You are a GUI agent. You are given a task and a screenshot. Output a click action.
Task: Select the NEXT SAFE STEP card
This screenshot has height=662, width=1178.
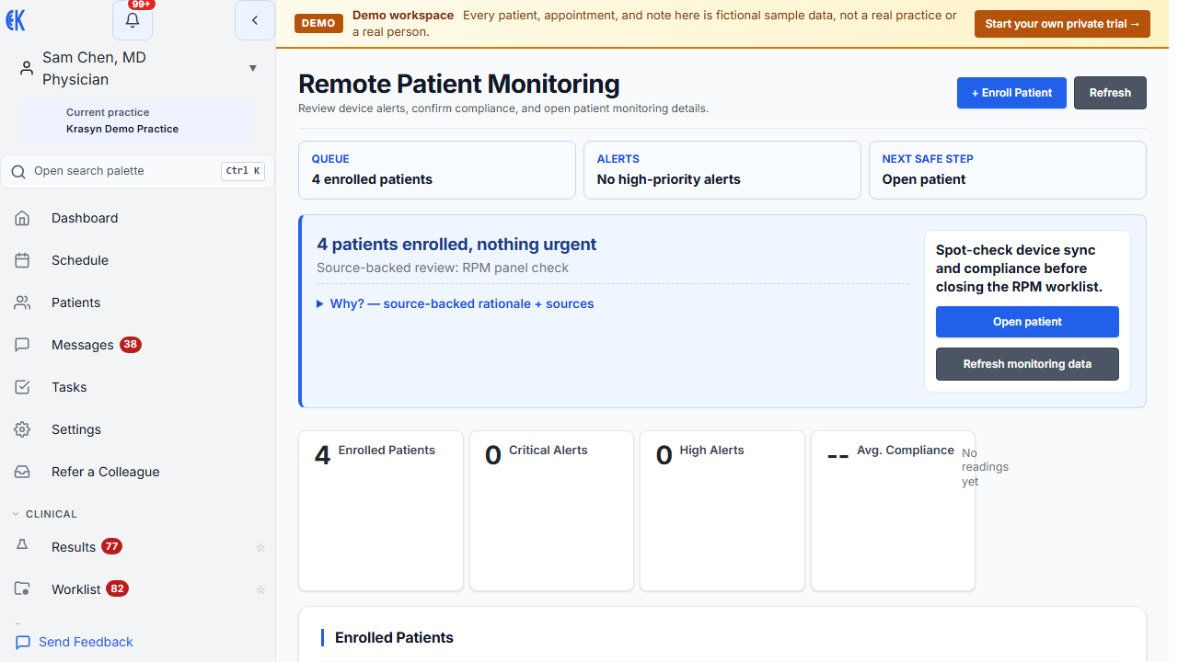pyautogui.click(x=1008, y=170)
